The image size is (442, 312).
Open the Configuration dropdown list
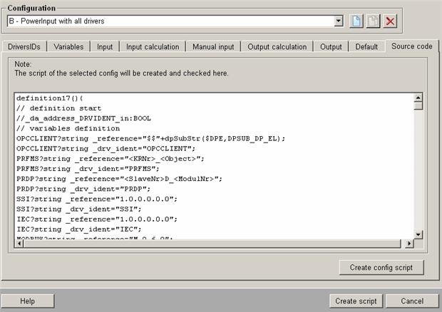tap(339, 21)
